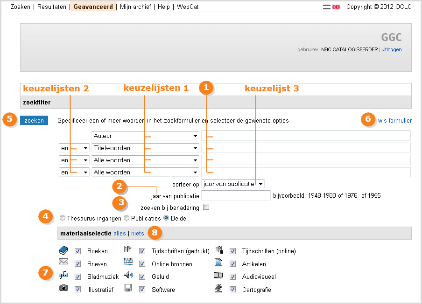The image size is (422, 304).
Task: Click the wis formulier link
Action: pyautogui.click(x=394, y=120)
